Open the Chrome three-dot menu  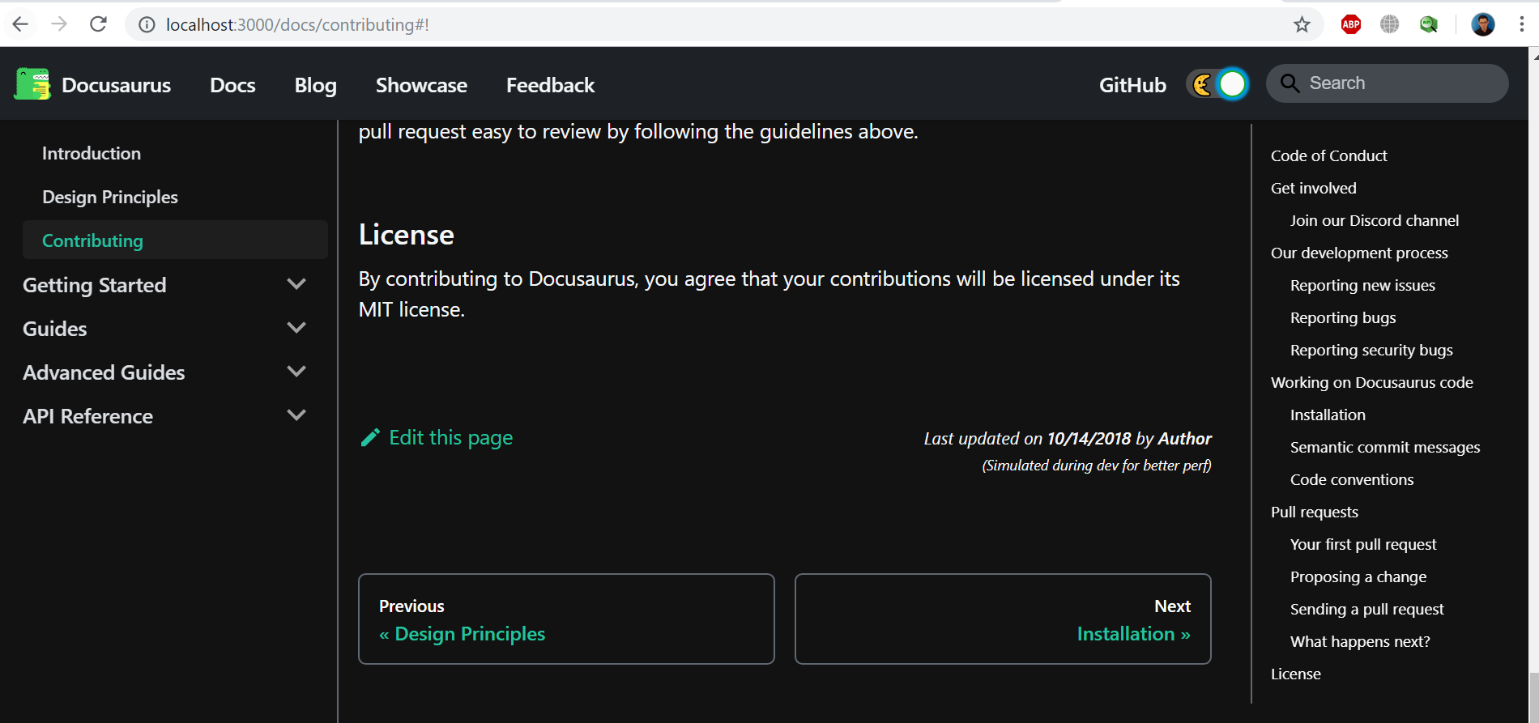click(1522, 25)
